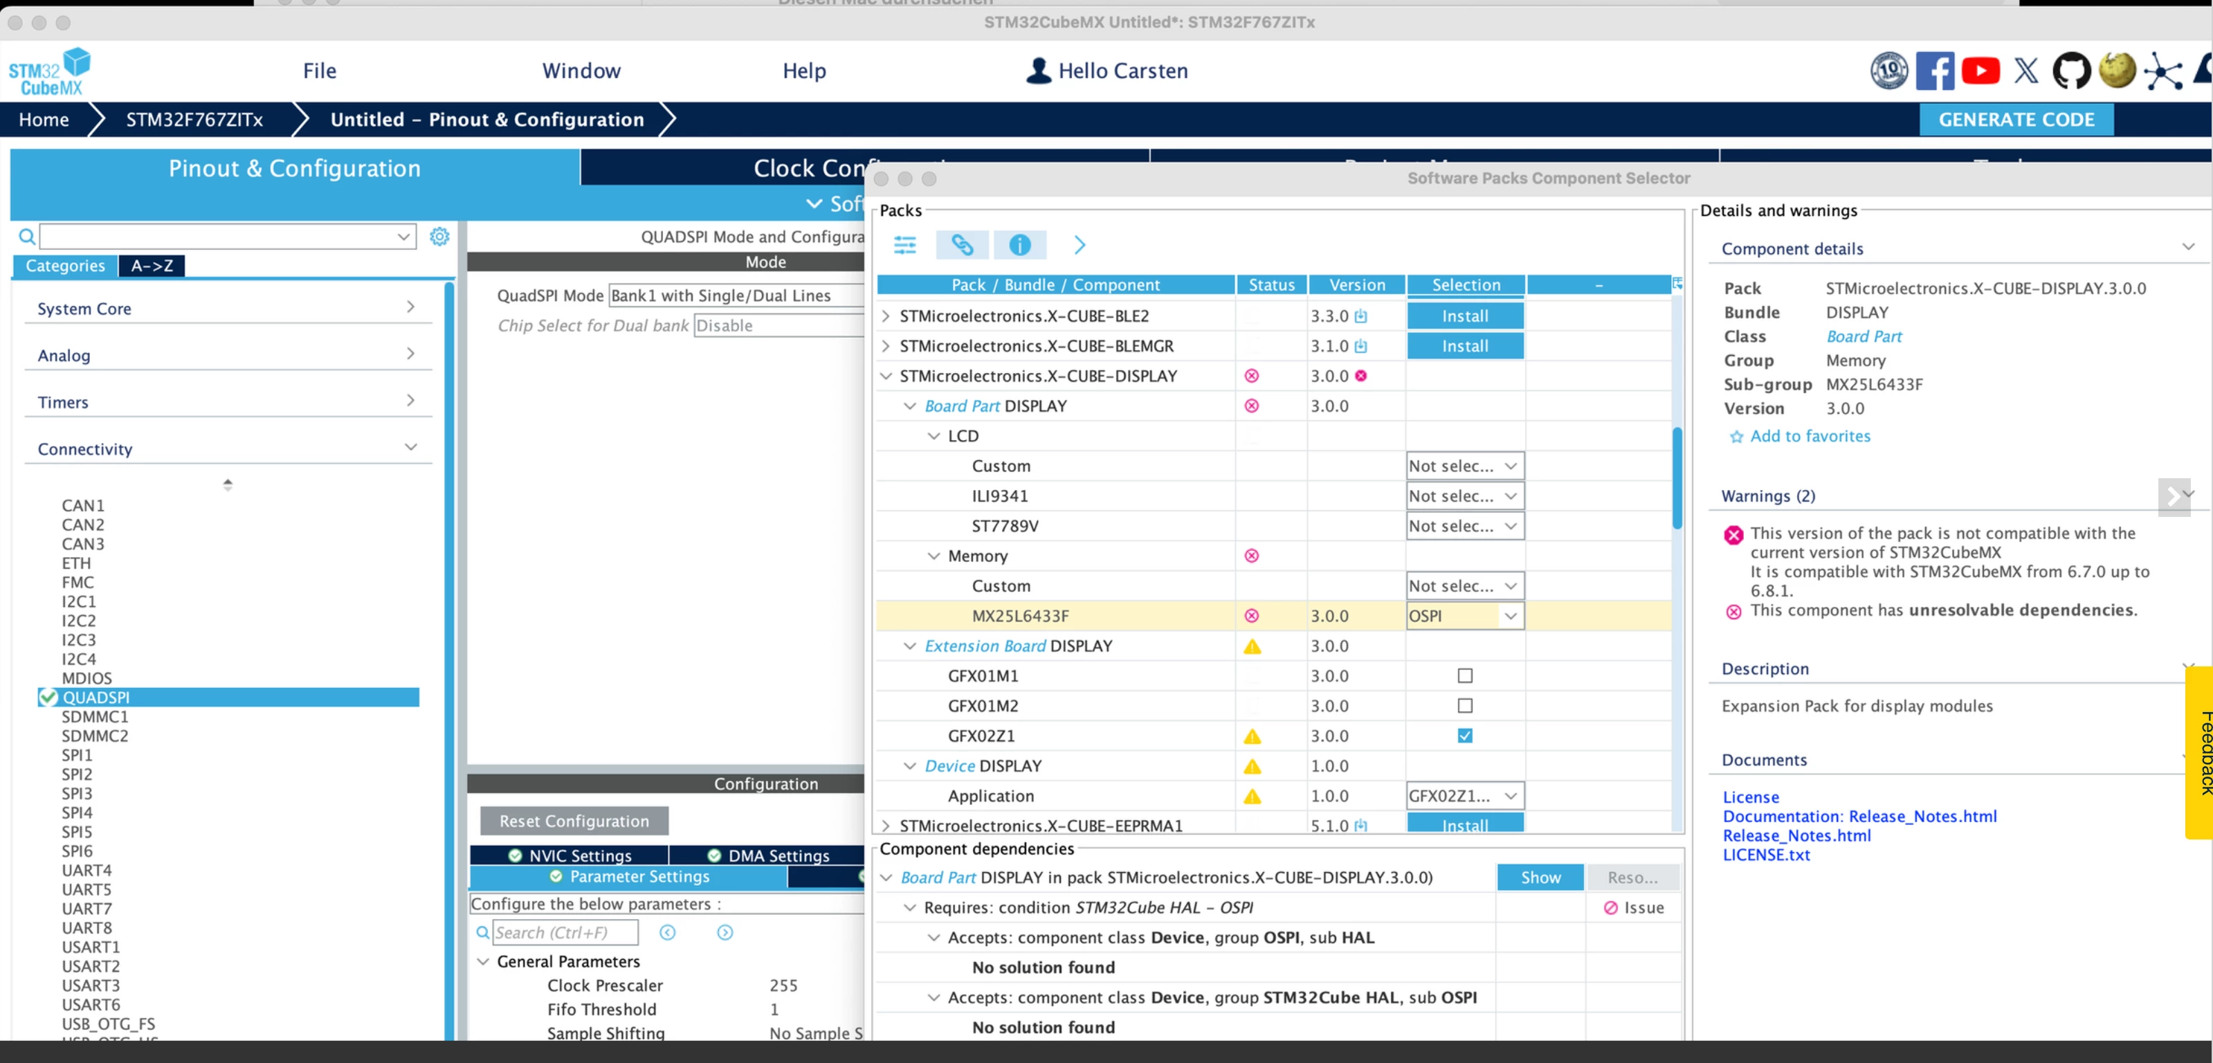
Task: Open the Help menu
Action: pyautogui.click(x=803, y=71)
